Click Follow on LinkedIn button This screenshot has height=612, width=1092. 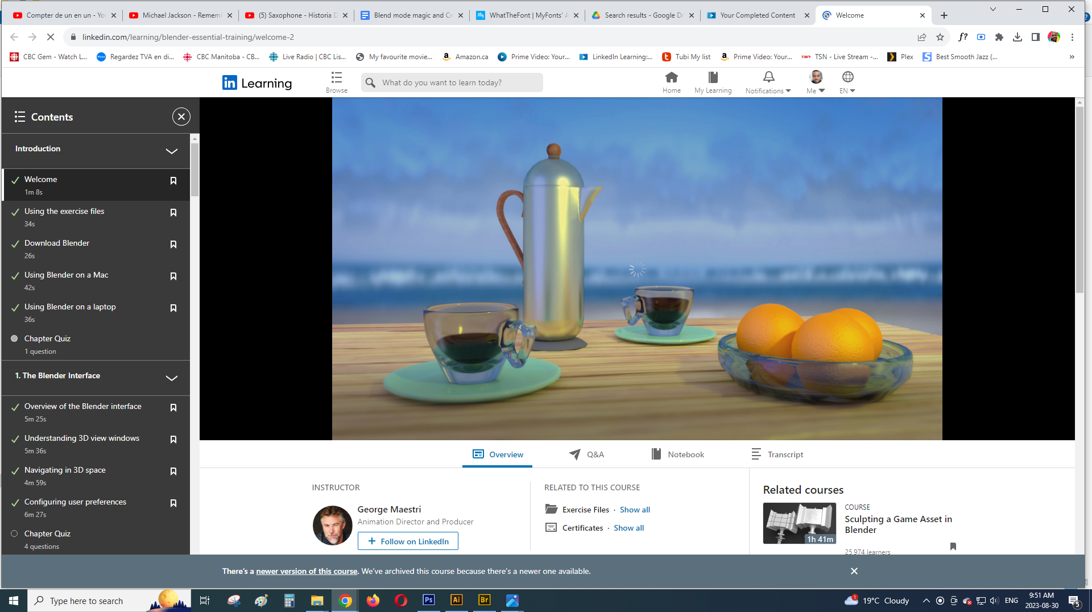point(408,541)
